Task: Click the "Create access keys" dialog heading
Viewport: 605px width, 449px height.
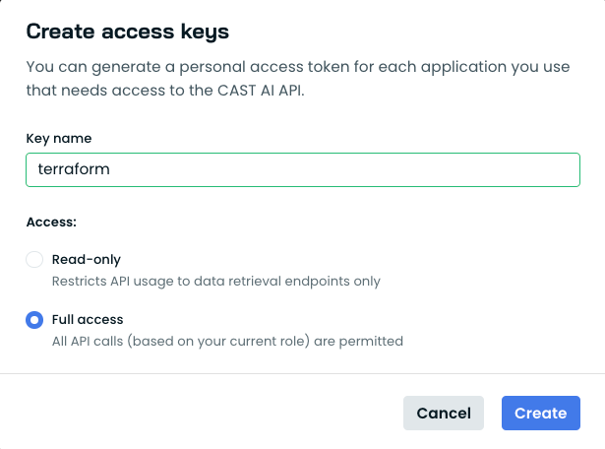Action: point(127,32)
